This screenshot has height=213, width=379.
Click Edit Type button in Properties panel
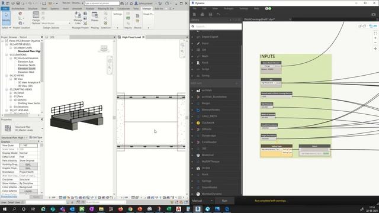pos(36,137)
